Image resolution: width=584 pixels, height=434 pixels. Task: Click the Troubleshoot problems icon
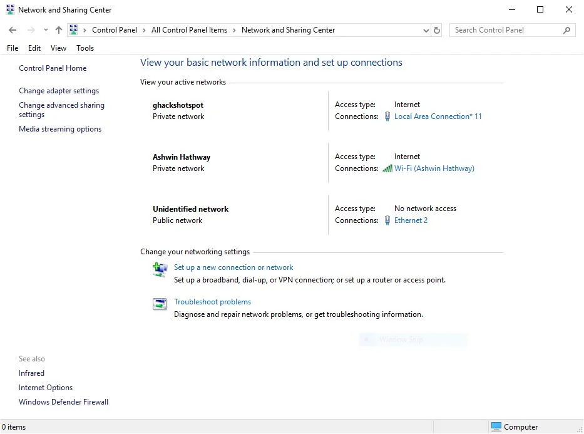click(x=160, y=304)
